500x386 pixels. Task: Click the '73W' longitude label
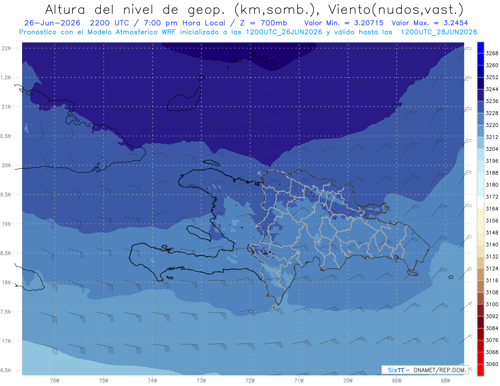click(201, 381)
